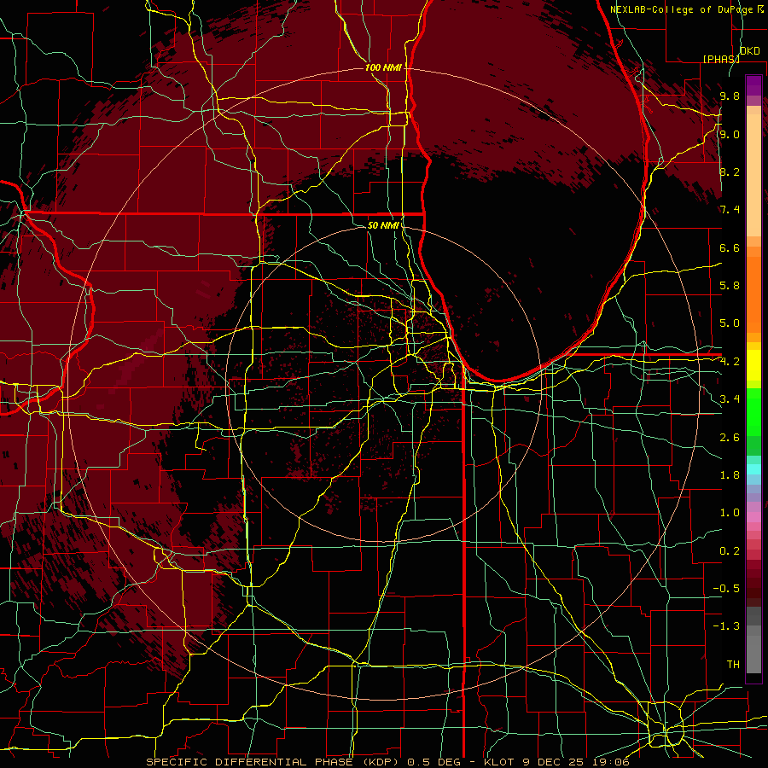Click the 4.2 scale value
Screen dimensions: 768x768
pyautogui.click(x=730, y=362)
